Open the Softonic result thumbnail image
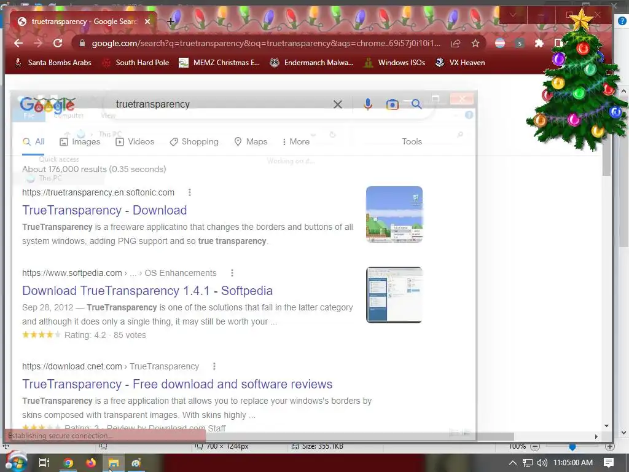The height and width of the screenshot is (472, 629). click(x=394, y=214)
